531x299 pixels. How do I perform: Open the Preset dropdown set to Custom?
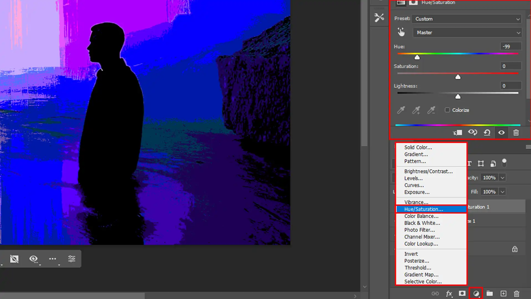pyautogui.click(x=467, y=19)
